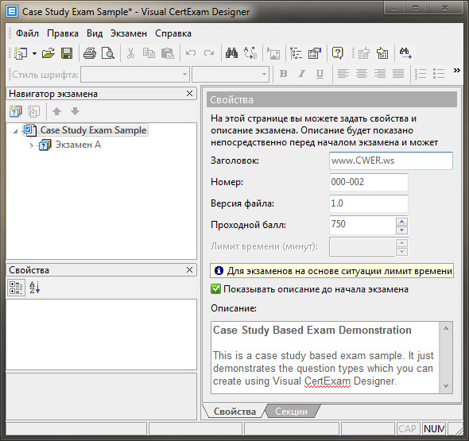The width and height of the screenshot is (469, 441).
Task: Open Print Preview with the magnifier page icon
Action: pos(107,53)
